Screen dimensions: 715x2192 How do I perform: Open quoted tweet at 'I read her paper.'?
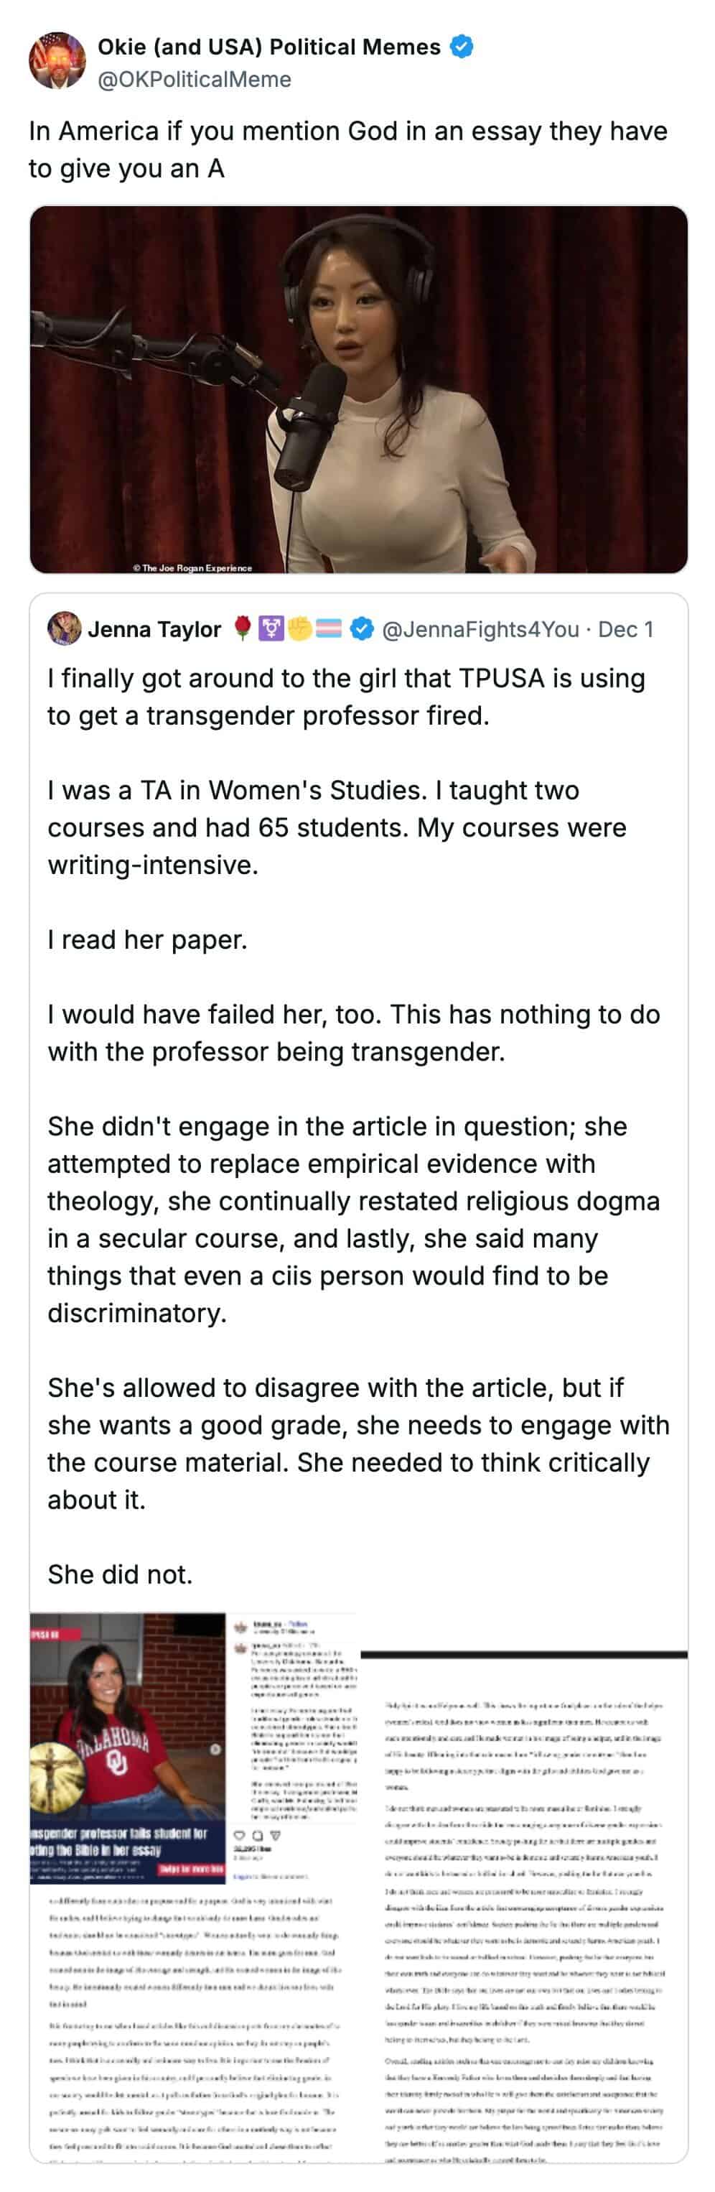147,939
